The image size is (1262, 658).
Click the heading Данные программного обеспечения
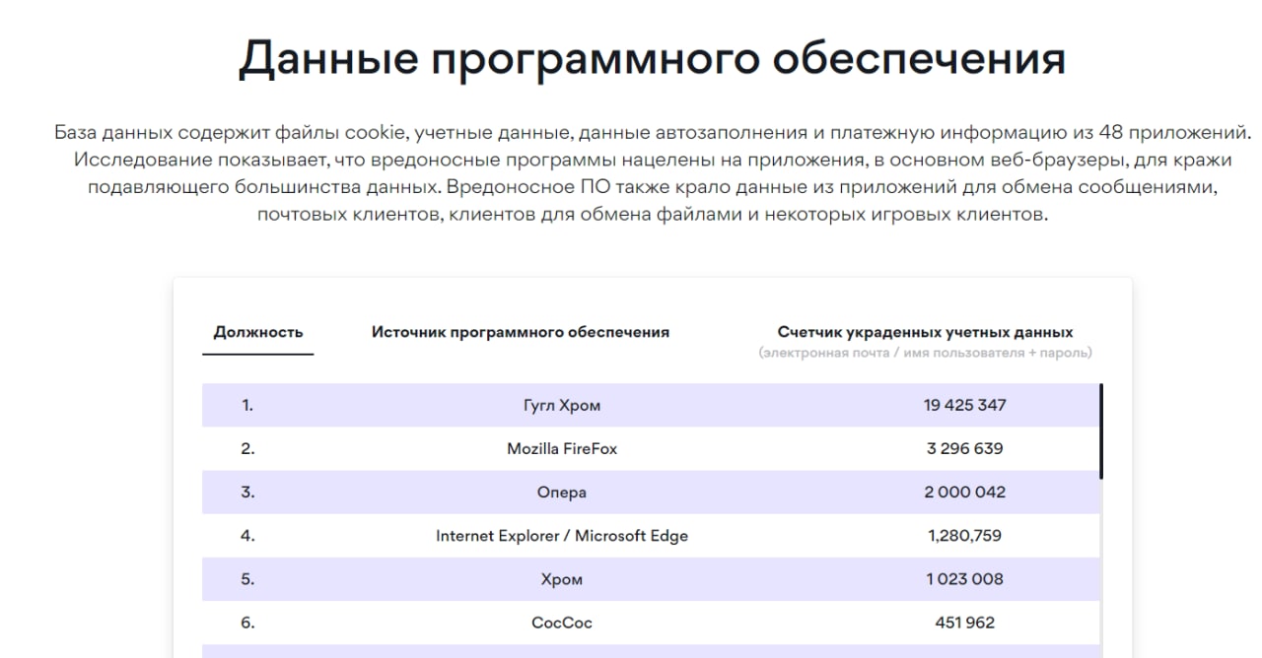pyautogui.click(x=652, y=58)
